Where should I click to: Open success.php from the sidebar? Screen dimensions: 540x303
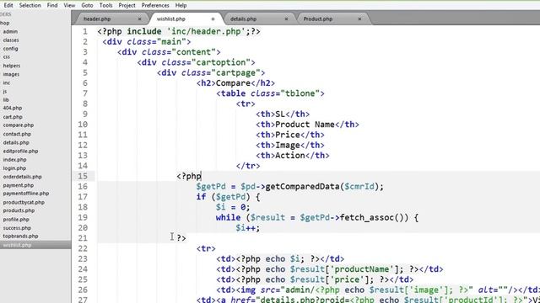coord(17,228)
